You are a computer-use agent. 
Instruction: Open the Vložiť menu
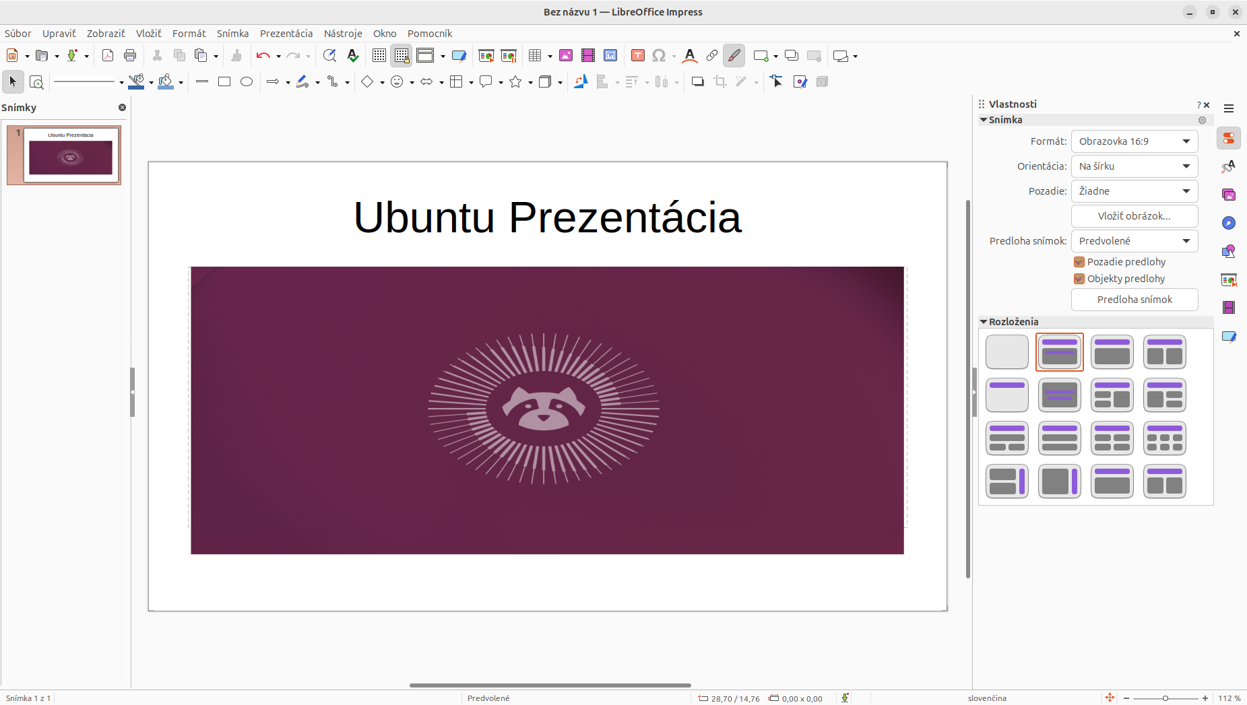click(x=149, y=34)
